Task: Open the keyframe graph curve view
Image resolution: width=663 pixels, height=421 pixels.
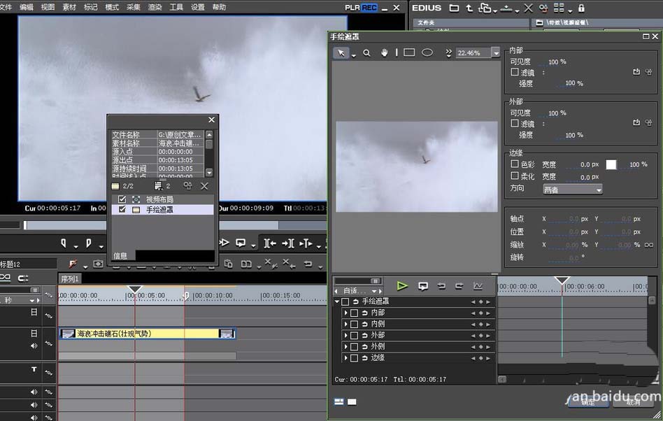Action: pos(478,286)
